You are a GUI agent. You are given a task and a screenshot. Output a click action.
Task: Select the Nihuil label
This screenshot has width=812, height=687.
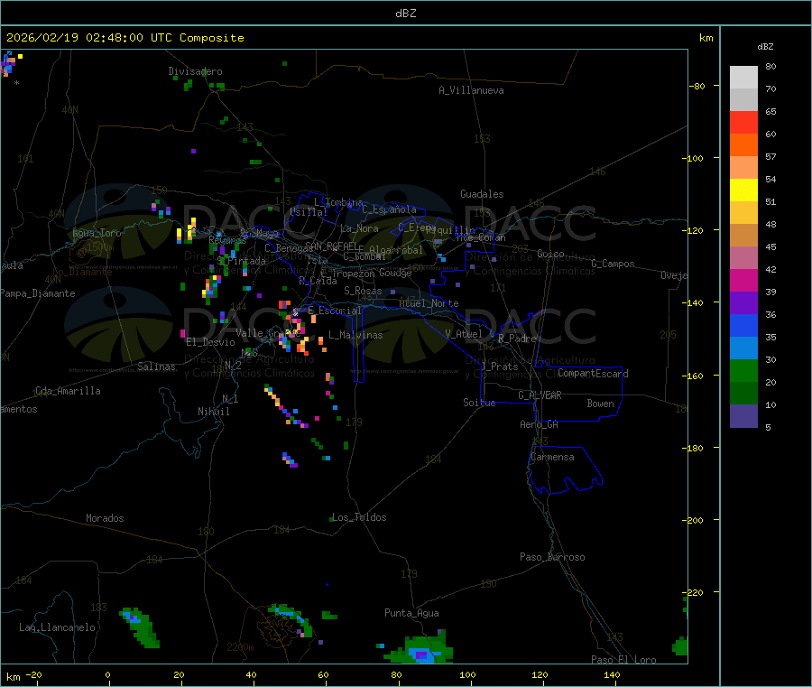213,412
